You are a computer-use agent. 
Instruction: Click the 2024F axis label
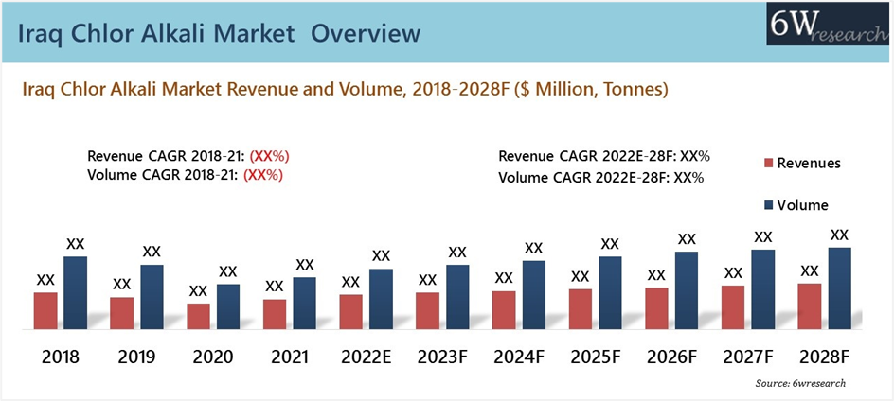[517, 358]
